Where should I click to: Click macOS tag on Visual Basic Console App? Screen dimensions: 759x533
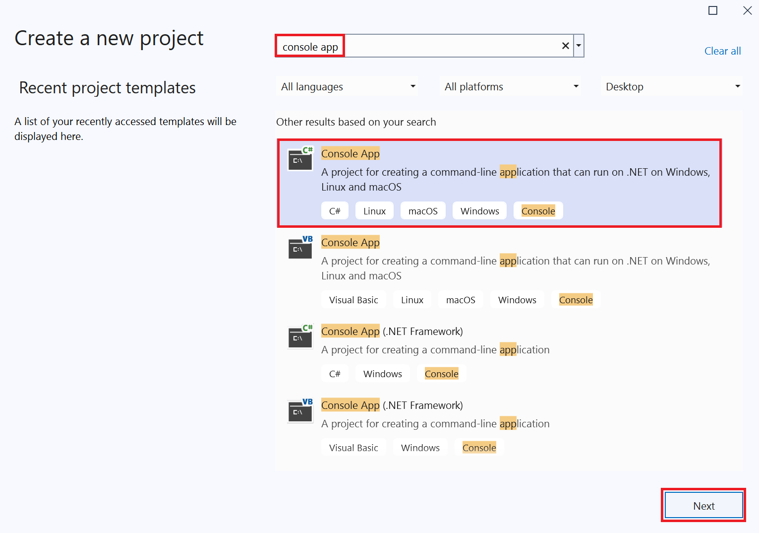click(x=461, y=300)
